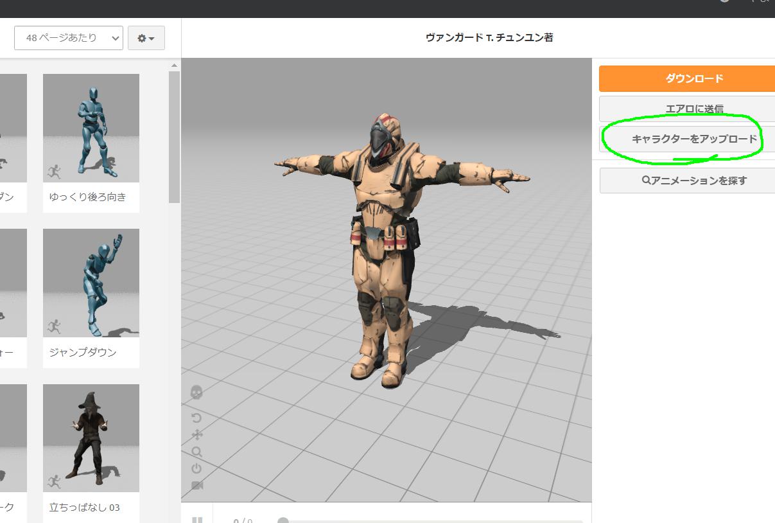Click the animation list scrollbar up arrow
Viewport: 775px width, 523px height.
174,66
